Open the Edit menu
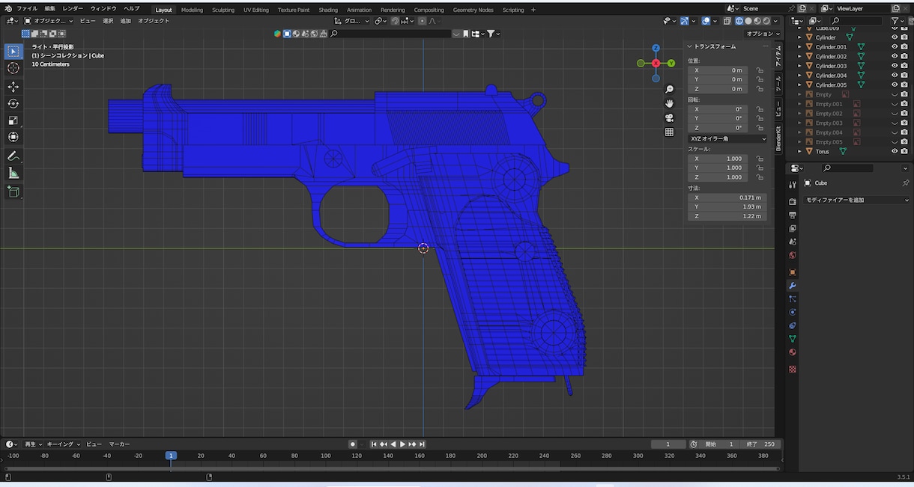The image size is (914, 487). (x=50, y=9)
